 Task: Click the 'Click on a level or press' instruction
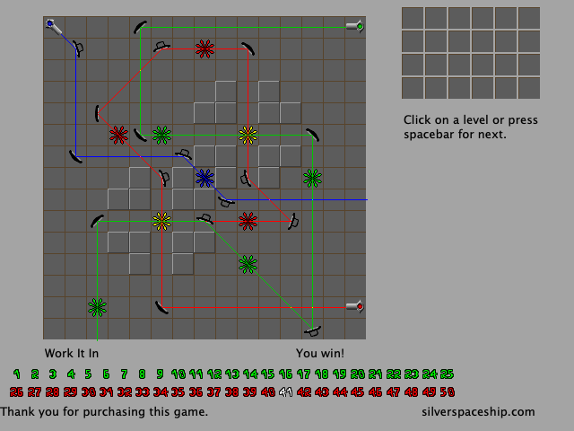(x=470, y=119)
